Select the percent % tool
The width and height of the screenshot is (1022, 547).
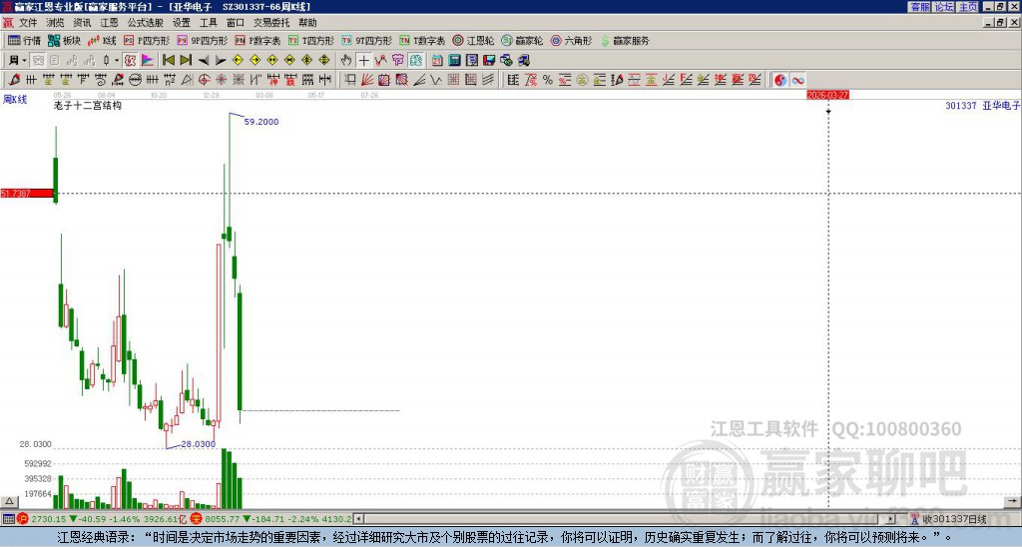[548, 80]
